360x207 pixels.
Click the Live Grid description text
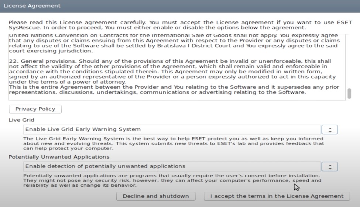pos(174,143)
